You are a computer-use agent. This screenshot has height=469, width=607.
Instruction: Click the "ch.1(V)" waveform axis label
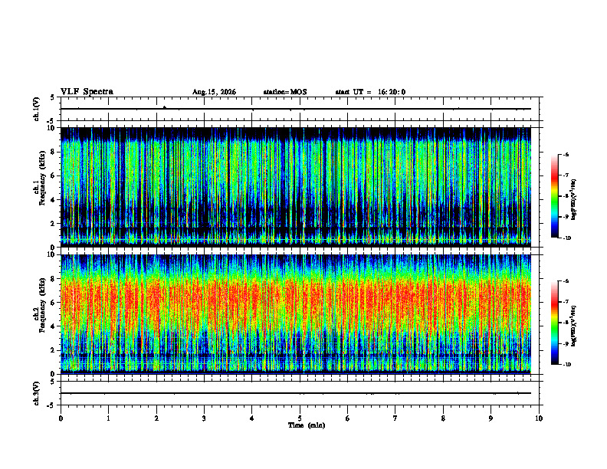click(37, 109)
